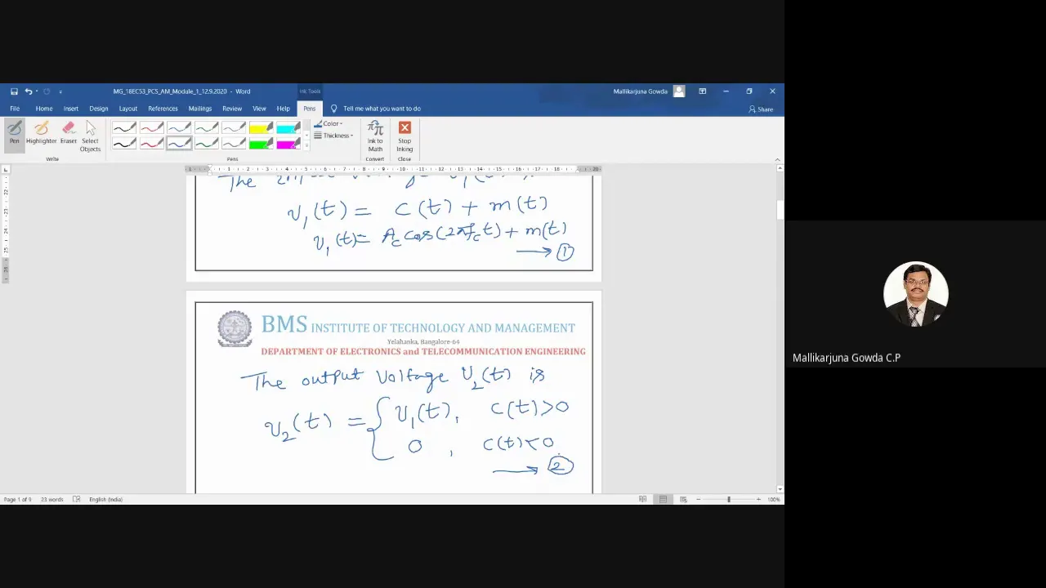1046x588 pixels.
Task: Click the Redo button
Action: coord(47,91)
